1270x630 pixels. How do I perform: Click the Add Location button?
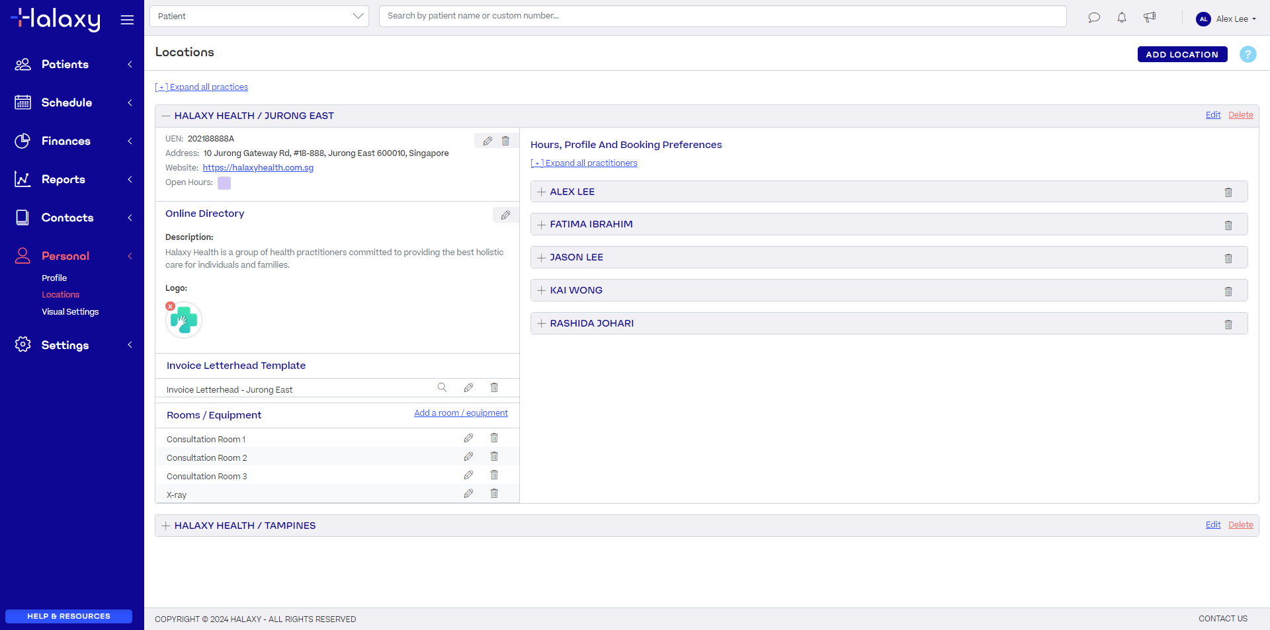(1182, 54)
